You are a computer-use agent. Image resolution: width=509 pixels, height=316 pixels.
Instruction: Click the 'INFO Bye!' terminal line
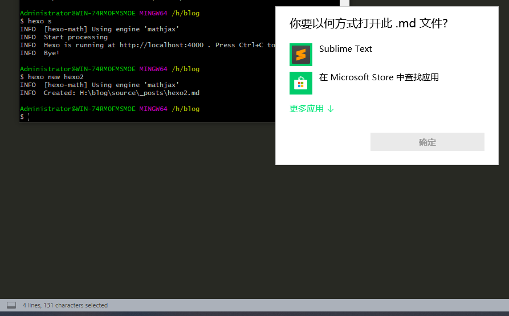click(x=39, y=53)
